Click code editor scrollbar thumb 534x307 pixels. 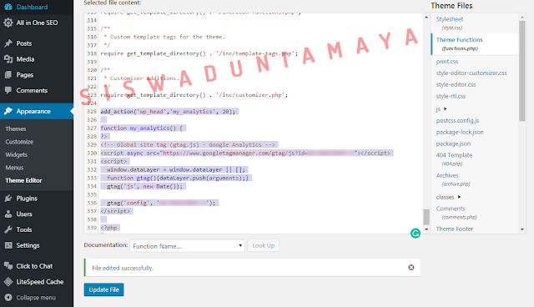(426, 217)
